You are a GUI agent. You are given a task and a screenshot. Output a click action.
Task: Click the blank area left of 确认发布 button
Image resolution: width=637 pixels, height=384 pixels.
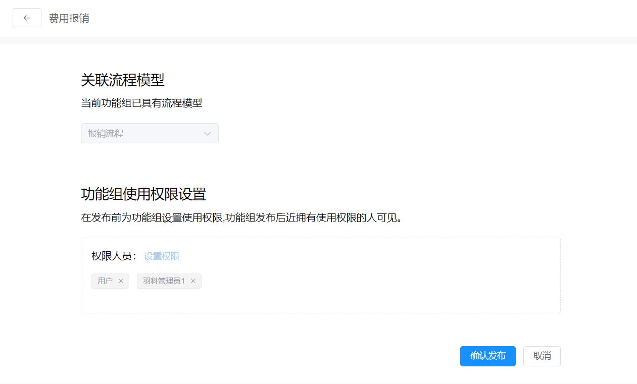303,356
